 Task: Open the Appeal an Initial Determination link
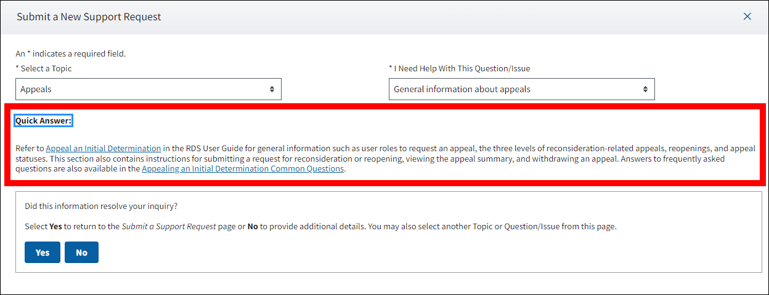click(x=104, y=148)
